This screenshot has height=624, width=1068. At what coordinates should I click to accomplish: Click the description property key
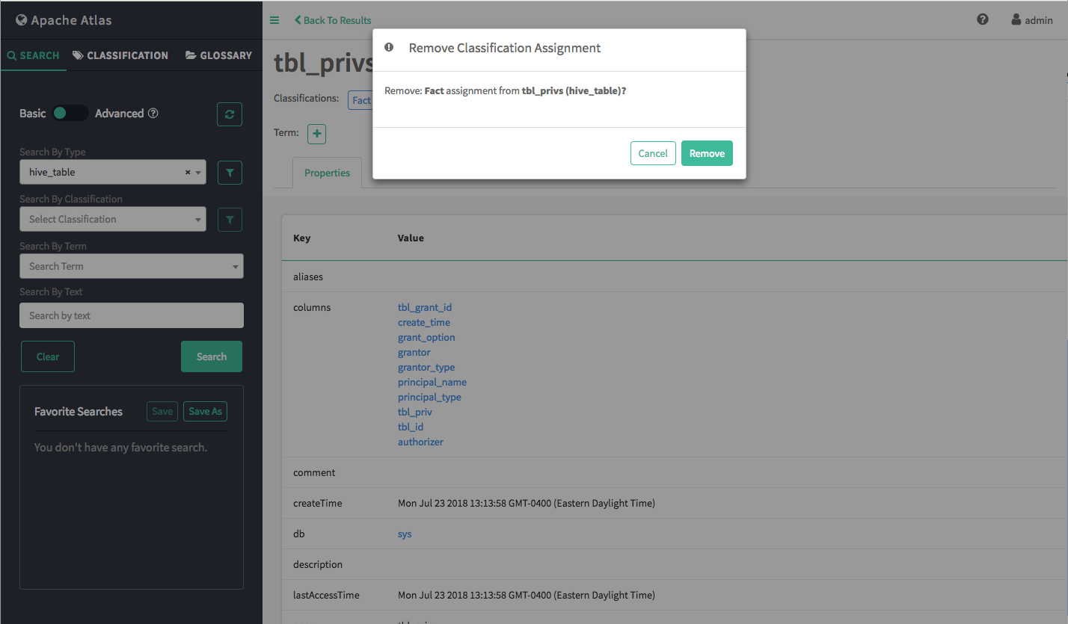(x=318, y=564)
